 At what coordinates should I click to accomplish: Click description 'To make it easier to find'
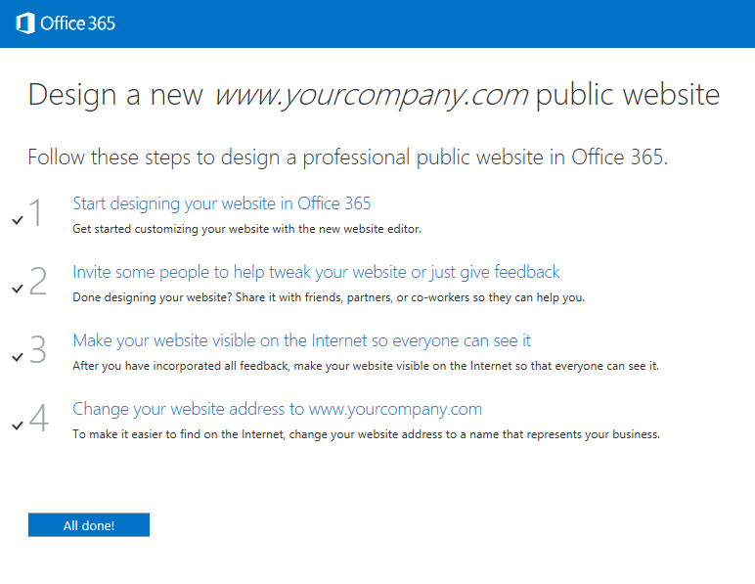[366, 434]
